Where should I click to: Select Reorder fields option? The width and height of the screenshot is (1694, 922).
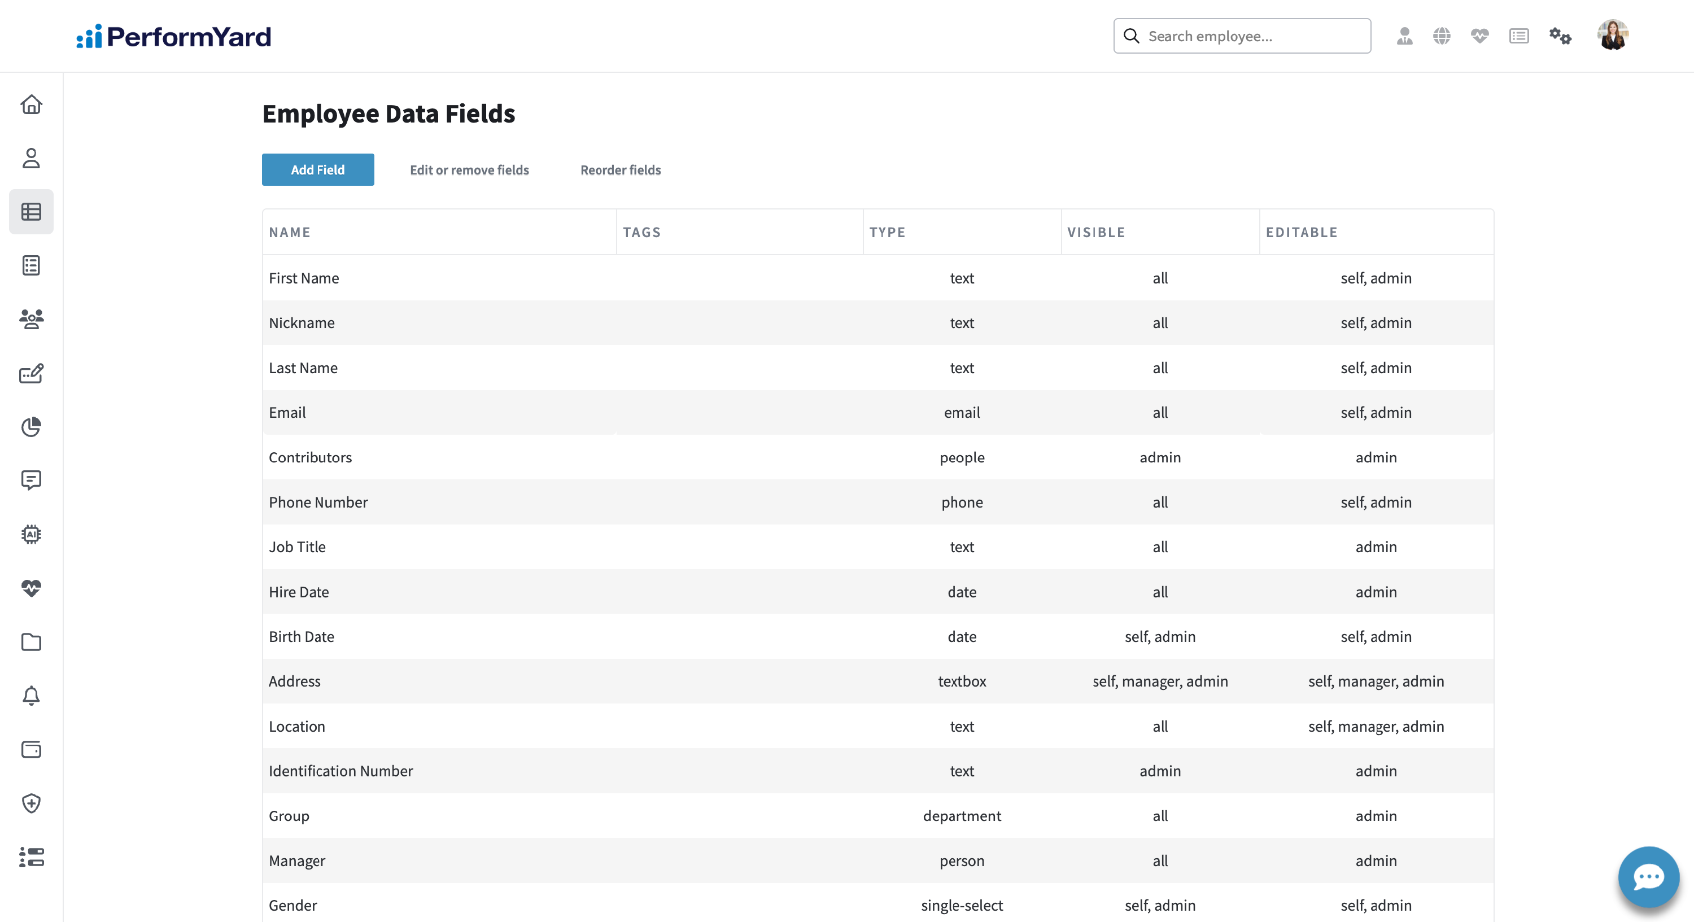(620, 170)
